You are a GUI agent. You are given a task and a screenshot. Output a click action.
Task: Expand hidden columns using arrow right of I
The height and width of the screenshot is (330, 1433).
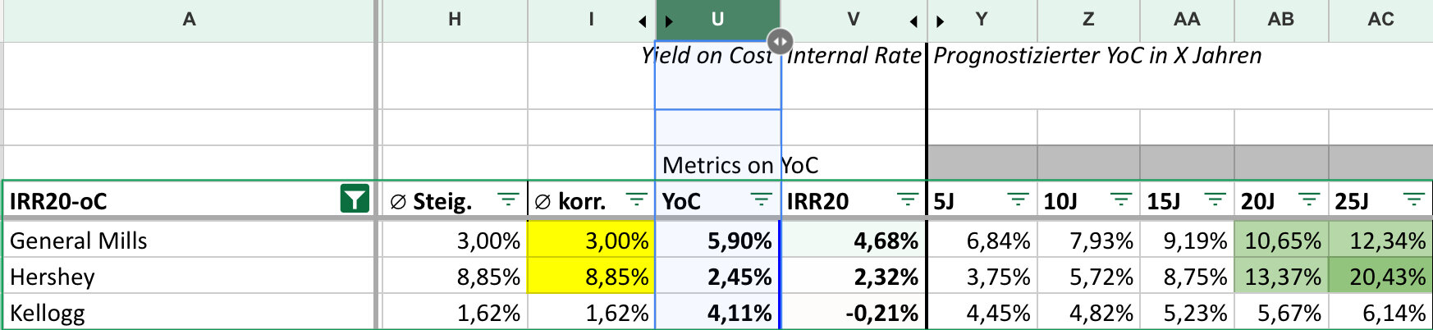coord(642,21)
